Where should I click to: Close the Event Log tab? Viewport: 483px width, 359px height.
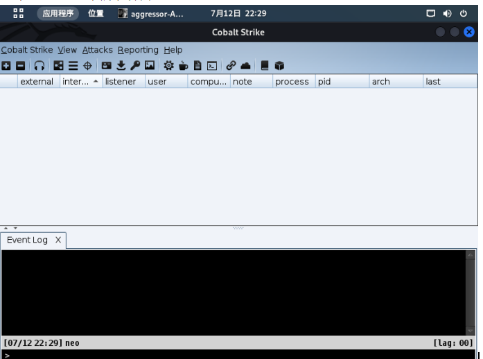[58, 240]
